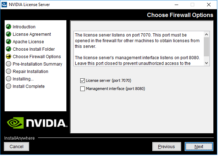Minimize the NVIDIA License Server window
The image size is (218, 163).
click(176, 5)
